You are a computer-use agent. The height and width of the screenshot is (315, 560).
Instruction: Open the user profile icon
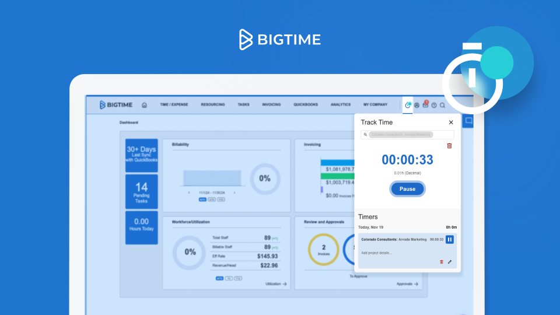[x=416, y=106]
